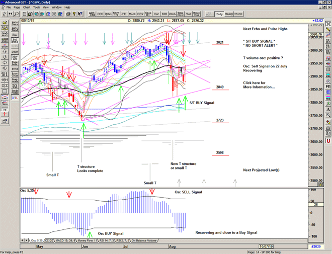Viewport: 332px width, 254px height.
Task: Click the RESET icon in left toolbar
Action: coord(5,34)
